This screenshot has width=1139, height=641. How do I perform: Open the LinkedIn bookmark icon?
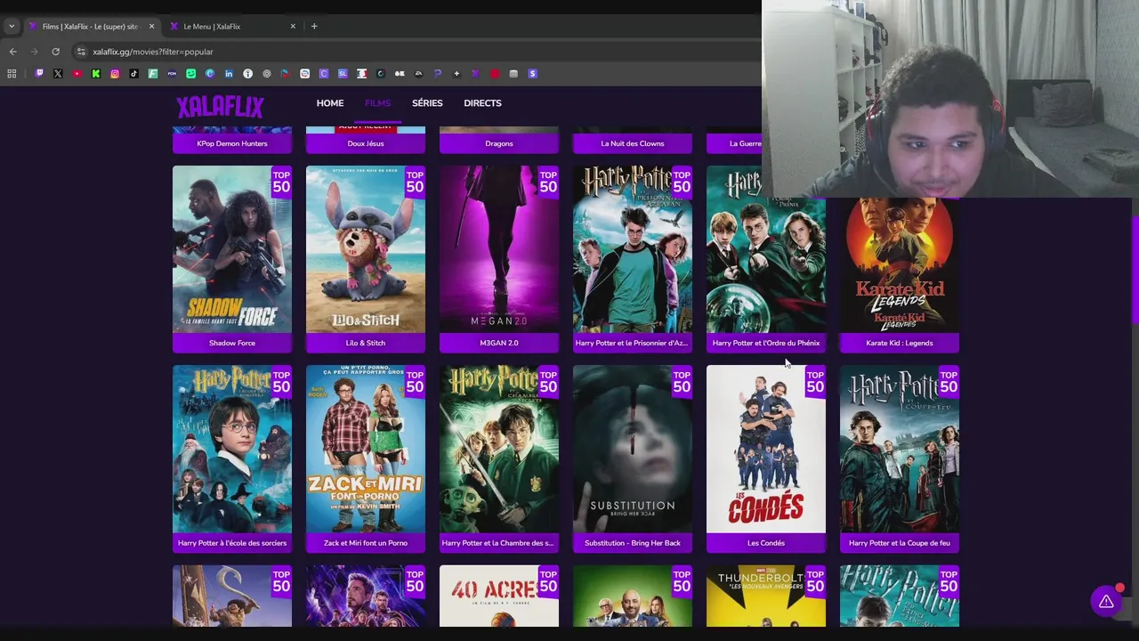[229, 74]
